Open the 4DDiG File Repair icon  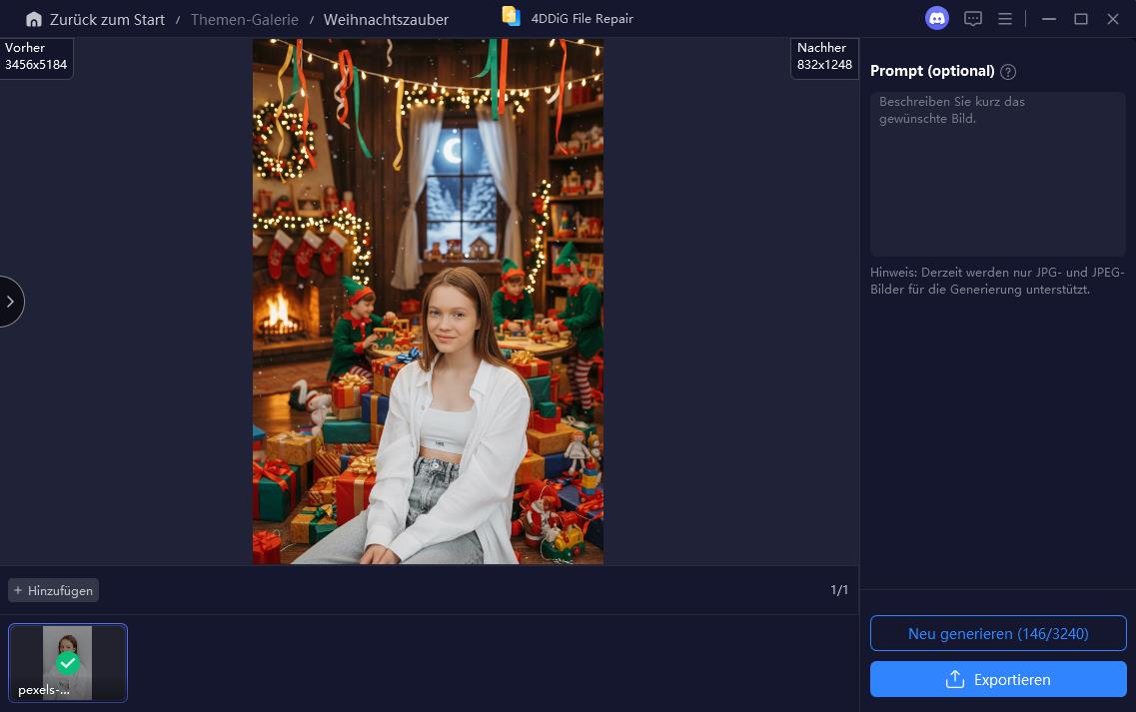point(511,16)
